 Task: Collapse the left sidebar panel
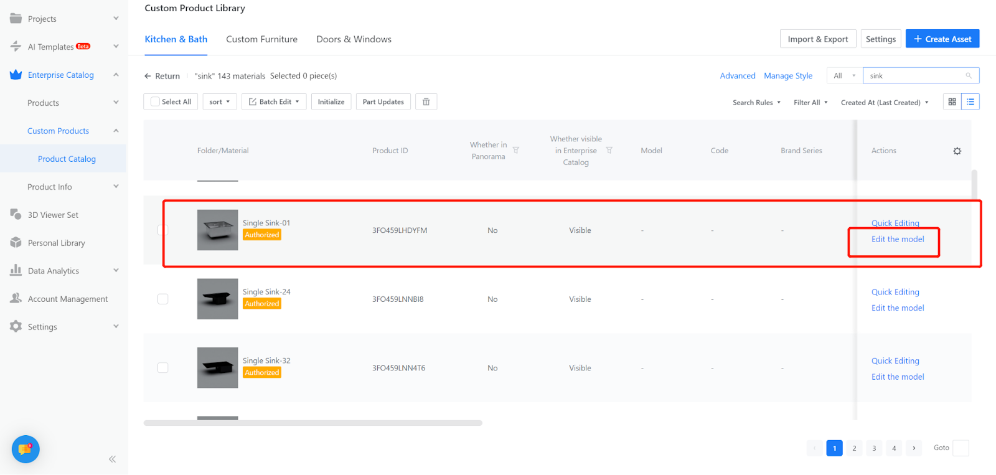(112, 459)
